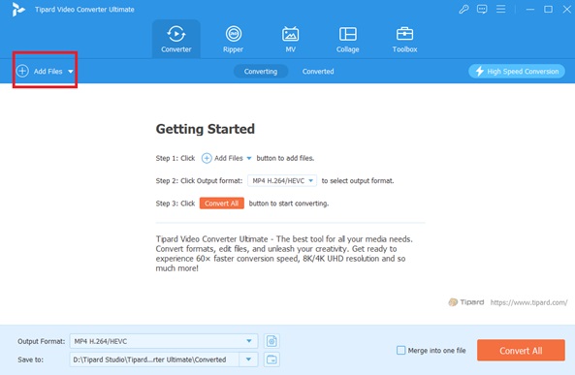This screenshot has height=375, width=575.
Task: Expand Add Files arrow in Step 1
Action: (x=249, y=158)
